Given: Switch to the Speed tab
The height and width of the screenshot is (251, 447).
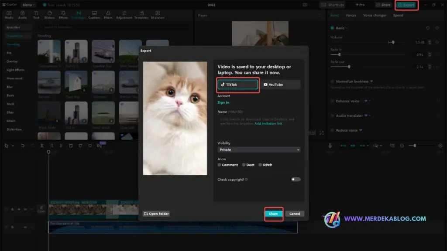Looking at the screenshot, I should [398, 15].
